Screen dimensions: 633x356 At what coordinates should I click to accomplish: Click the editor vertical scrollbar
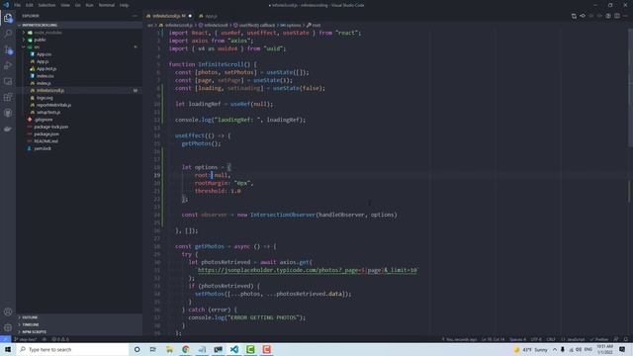coord(630,87)
